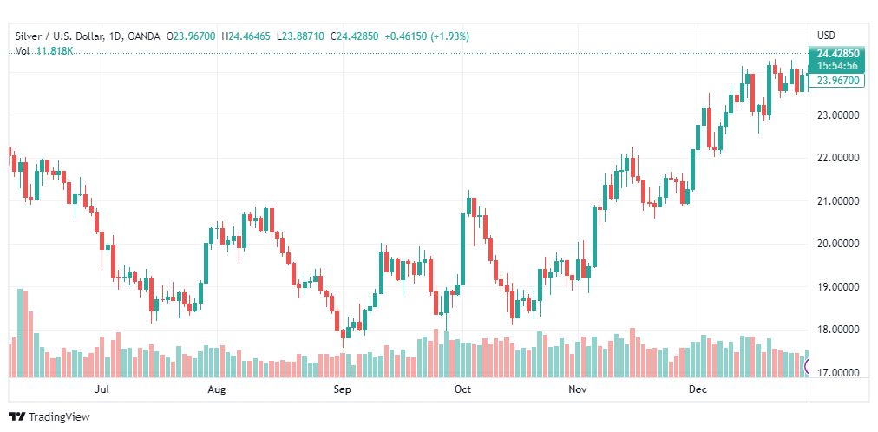Click the TradingView logo icon
Image resolution: width=878 pixels, height=432 pixels.
coord(16,416)
